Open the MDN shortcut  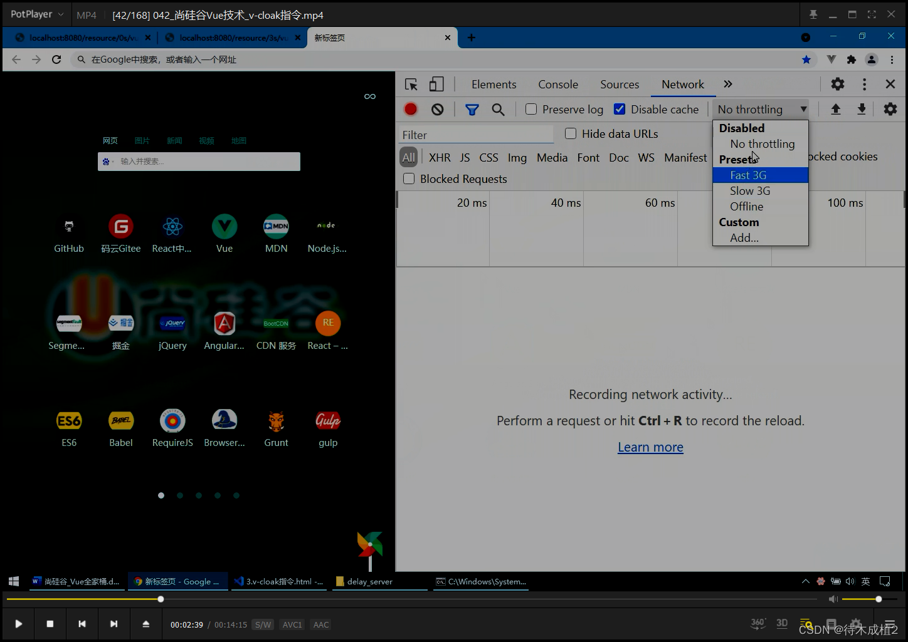tap(276, 234)
